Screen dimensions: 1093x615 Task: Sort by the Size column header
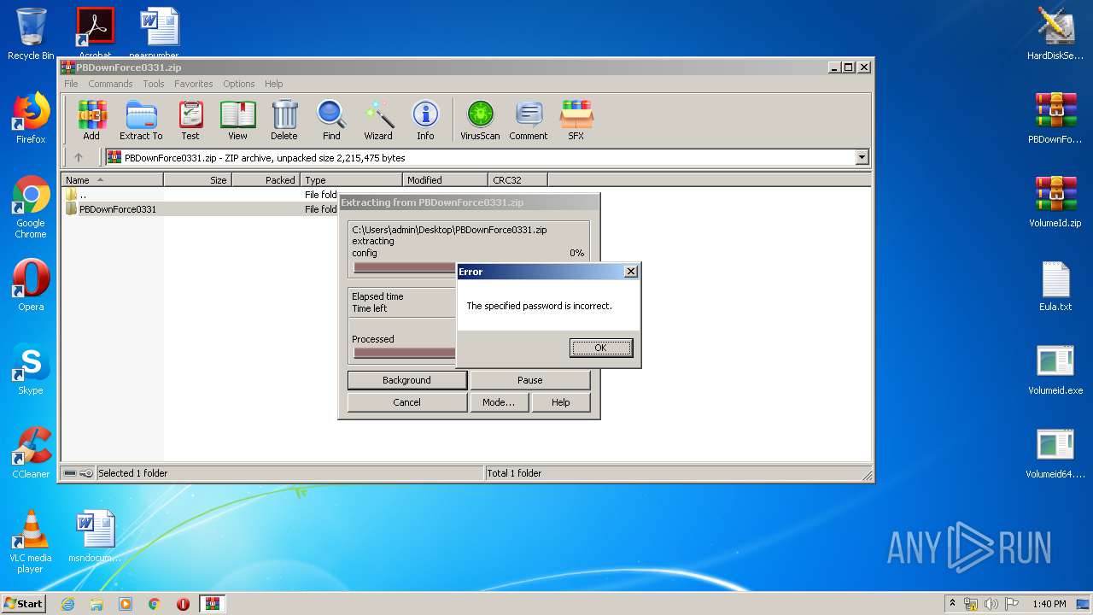[x=197, y=179]
